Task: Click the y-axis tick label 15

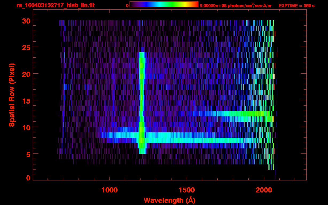Action: point(26,101)
